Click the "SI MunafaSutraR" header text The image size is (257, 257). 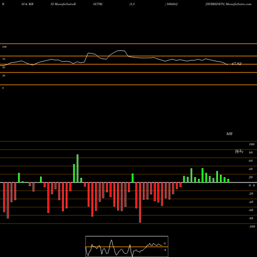click(x=63, y=4)
